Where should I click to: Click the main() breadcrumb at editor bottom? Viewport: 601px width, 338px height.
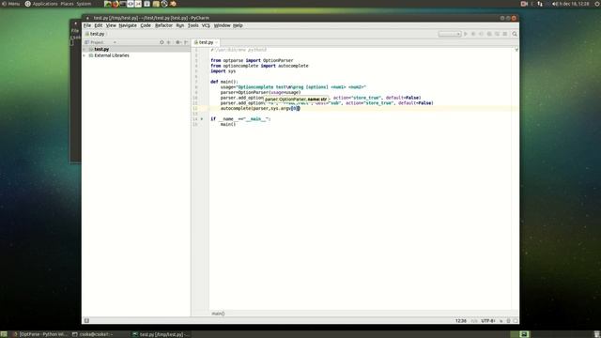pyautogui.click(x=218, y=314)
